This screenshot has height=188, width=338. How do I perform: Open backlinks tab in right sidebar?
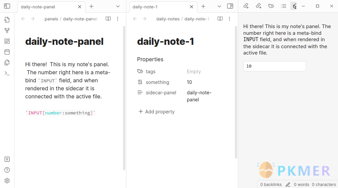pyautogui.click(x=246, y=6)
